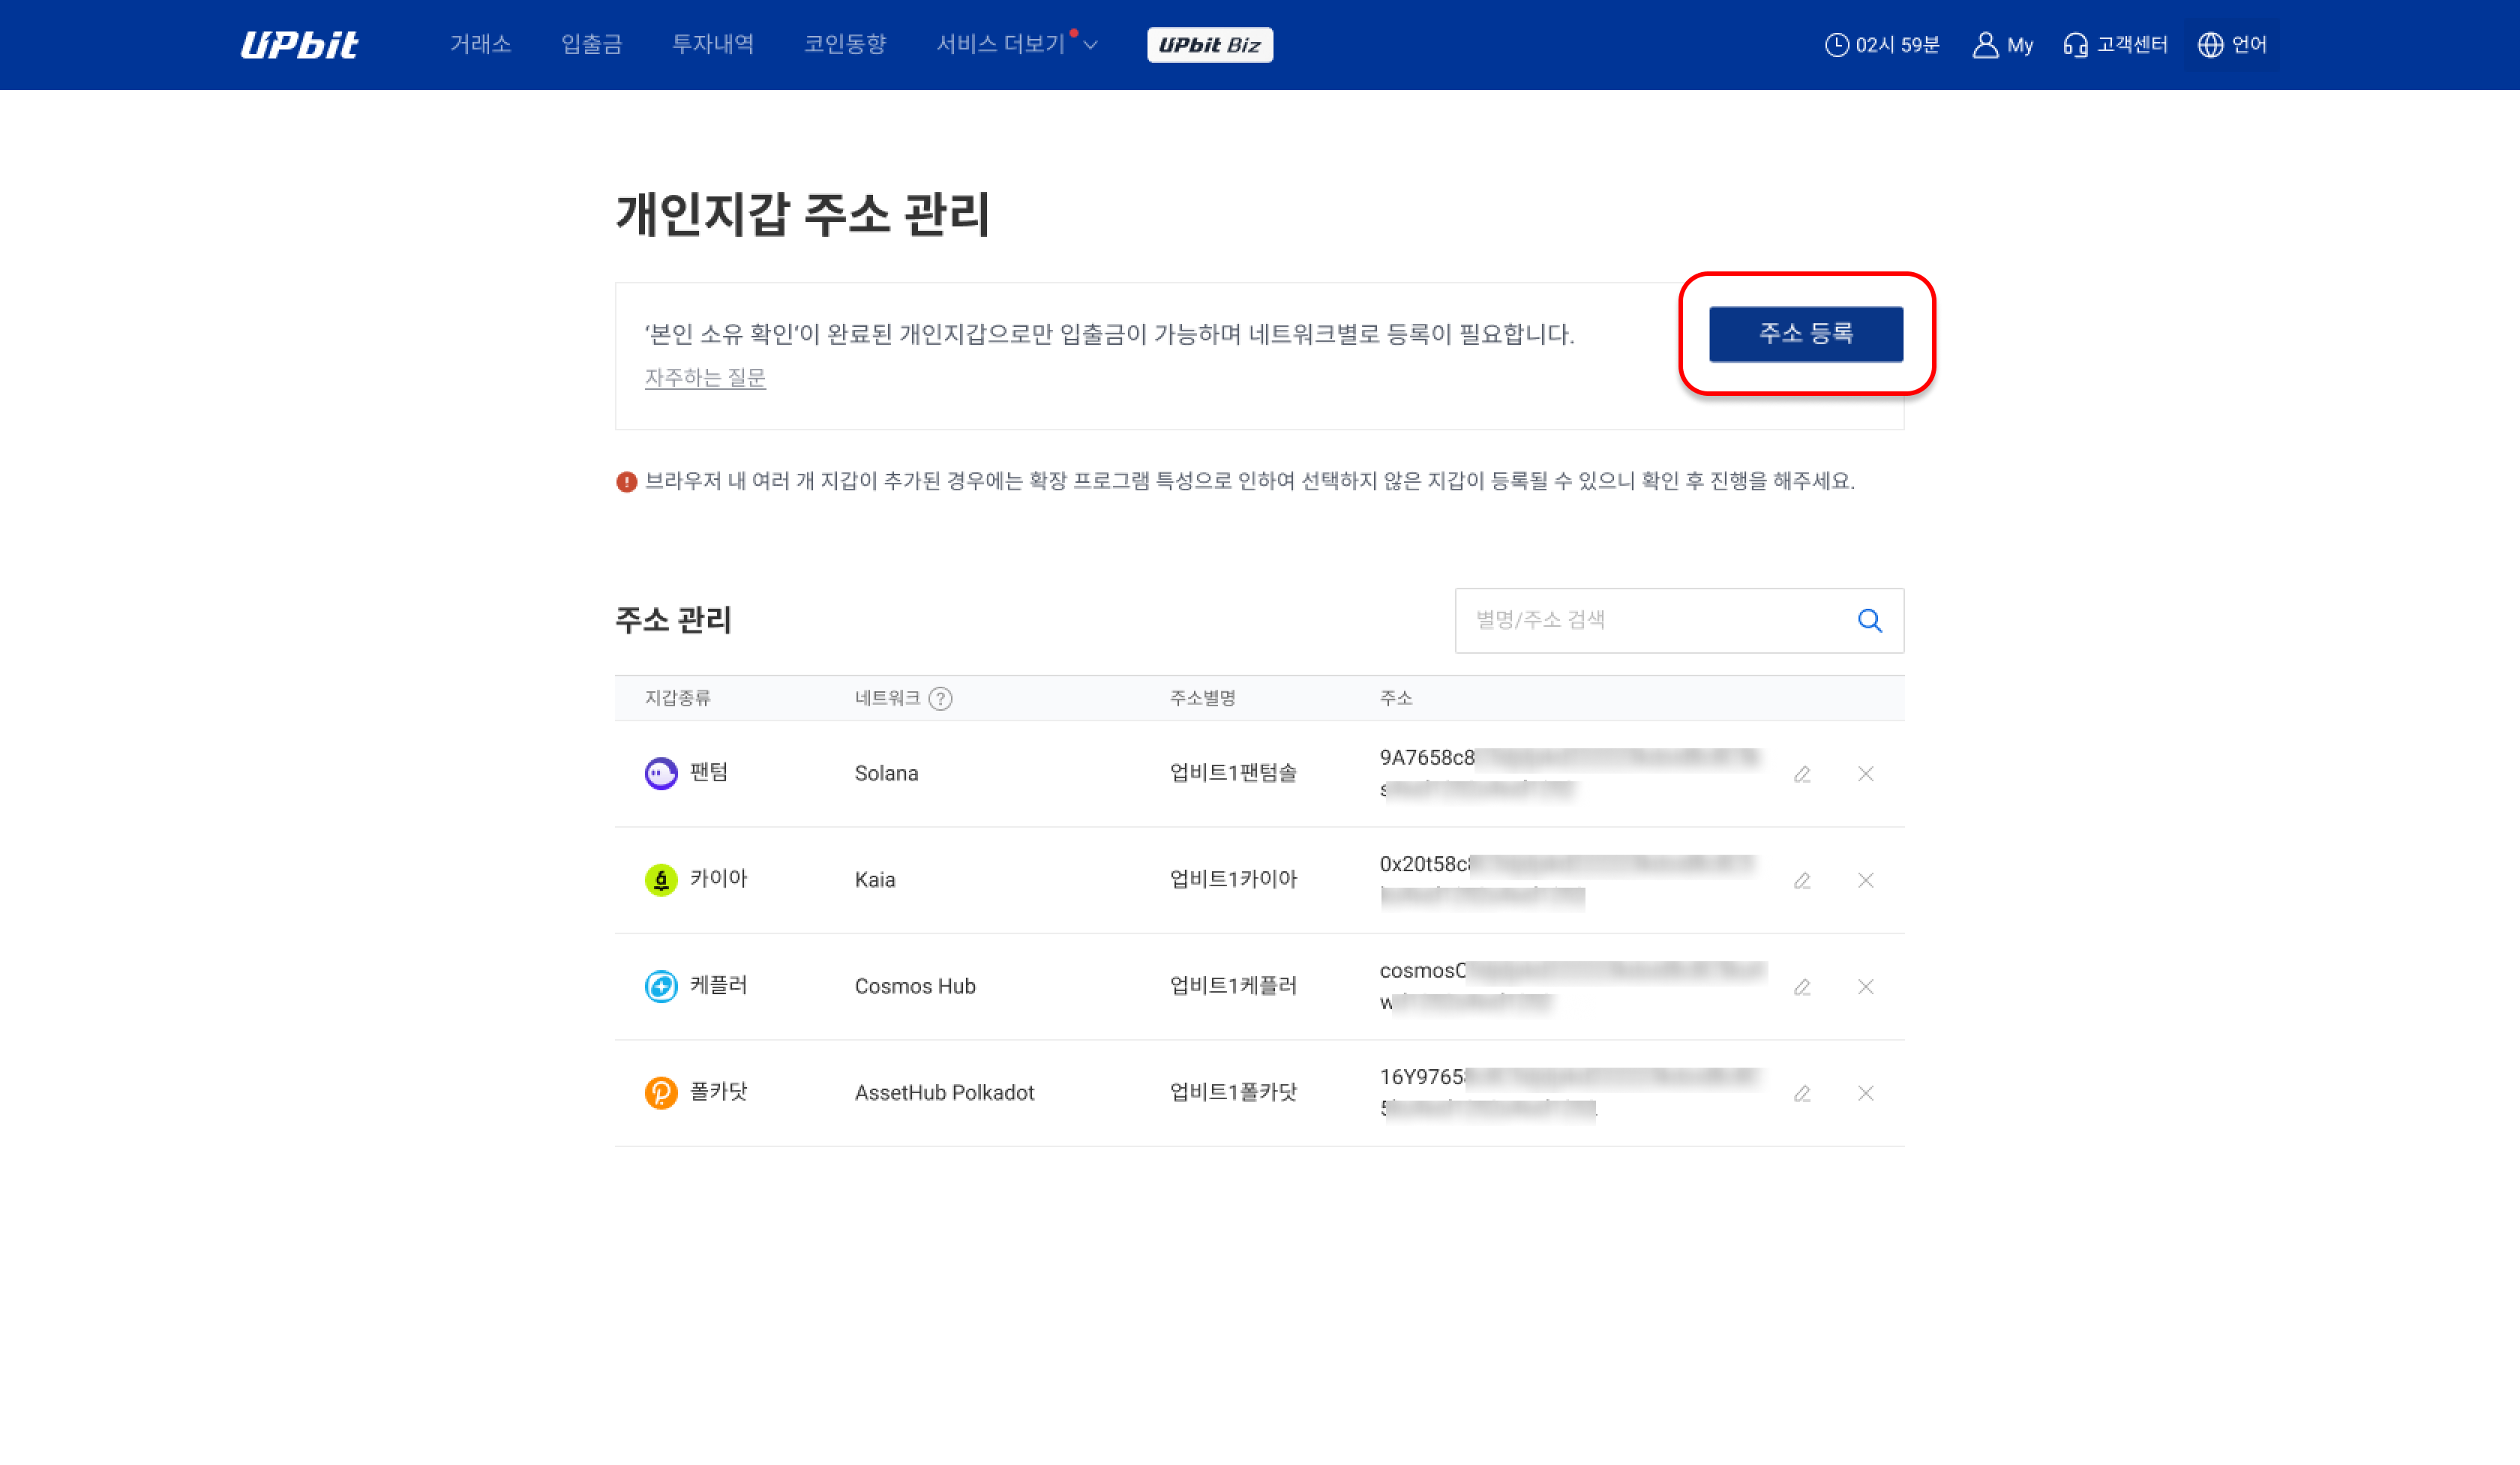Edit the Solana 업비트1팬텀솔 address alias
The width and height of the screenshot is (2520, 1465).
tap(1802, 774)
